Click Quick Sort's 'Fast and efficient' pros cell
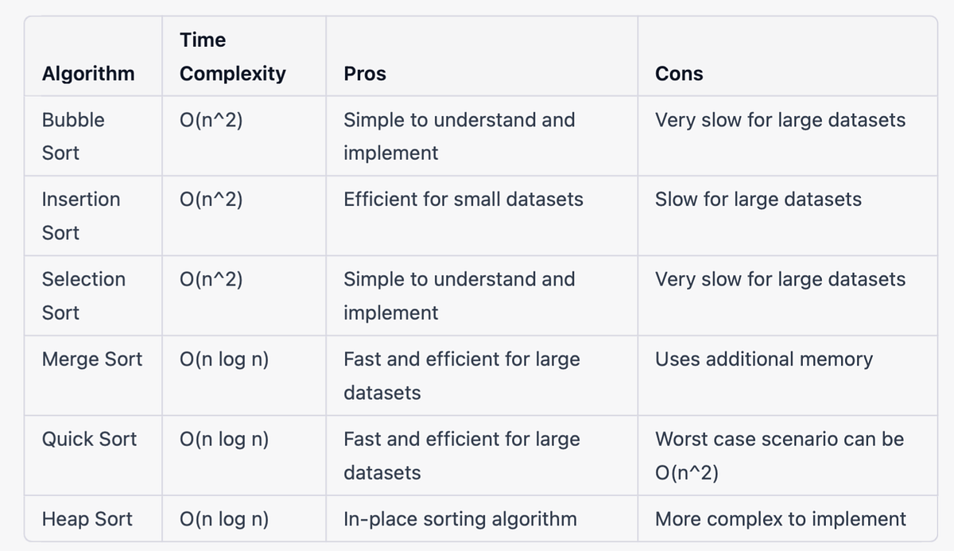954x551 pixels. (x=482, y=455)
